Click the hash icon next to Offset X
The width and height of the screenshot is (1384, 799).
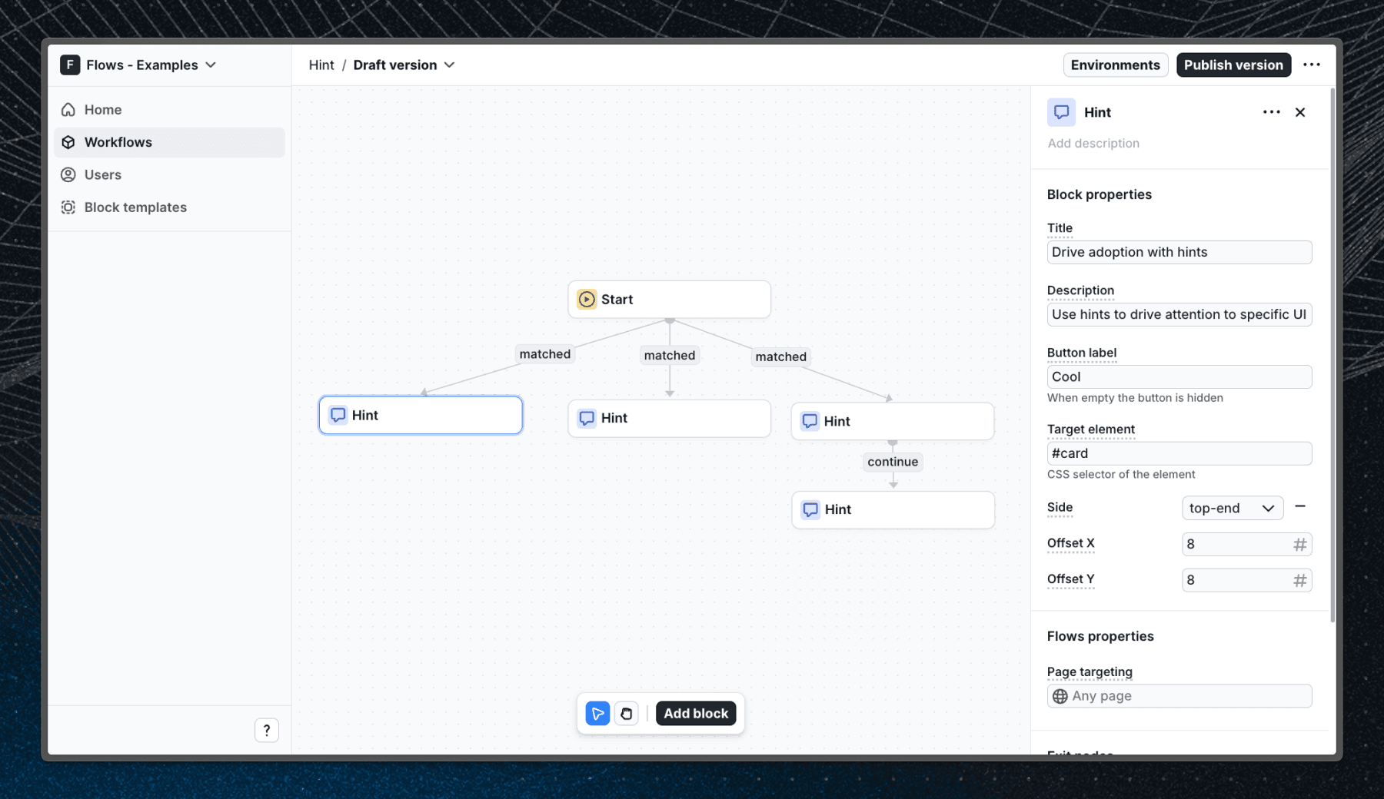coord(1300,544)
